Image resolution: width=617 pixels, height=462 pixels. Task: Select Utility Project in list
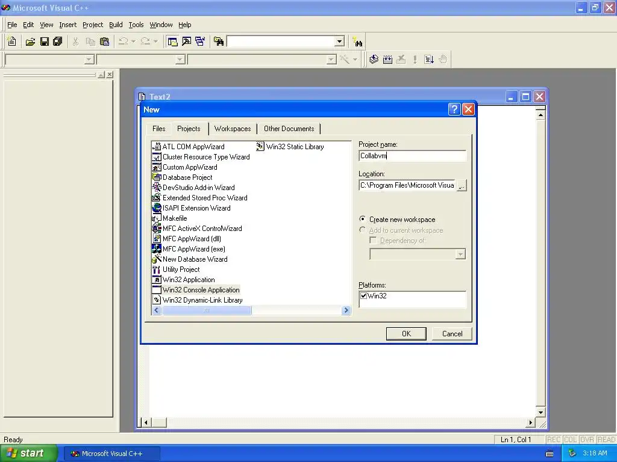[176, 269]
